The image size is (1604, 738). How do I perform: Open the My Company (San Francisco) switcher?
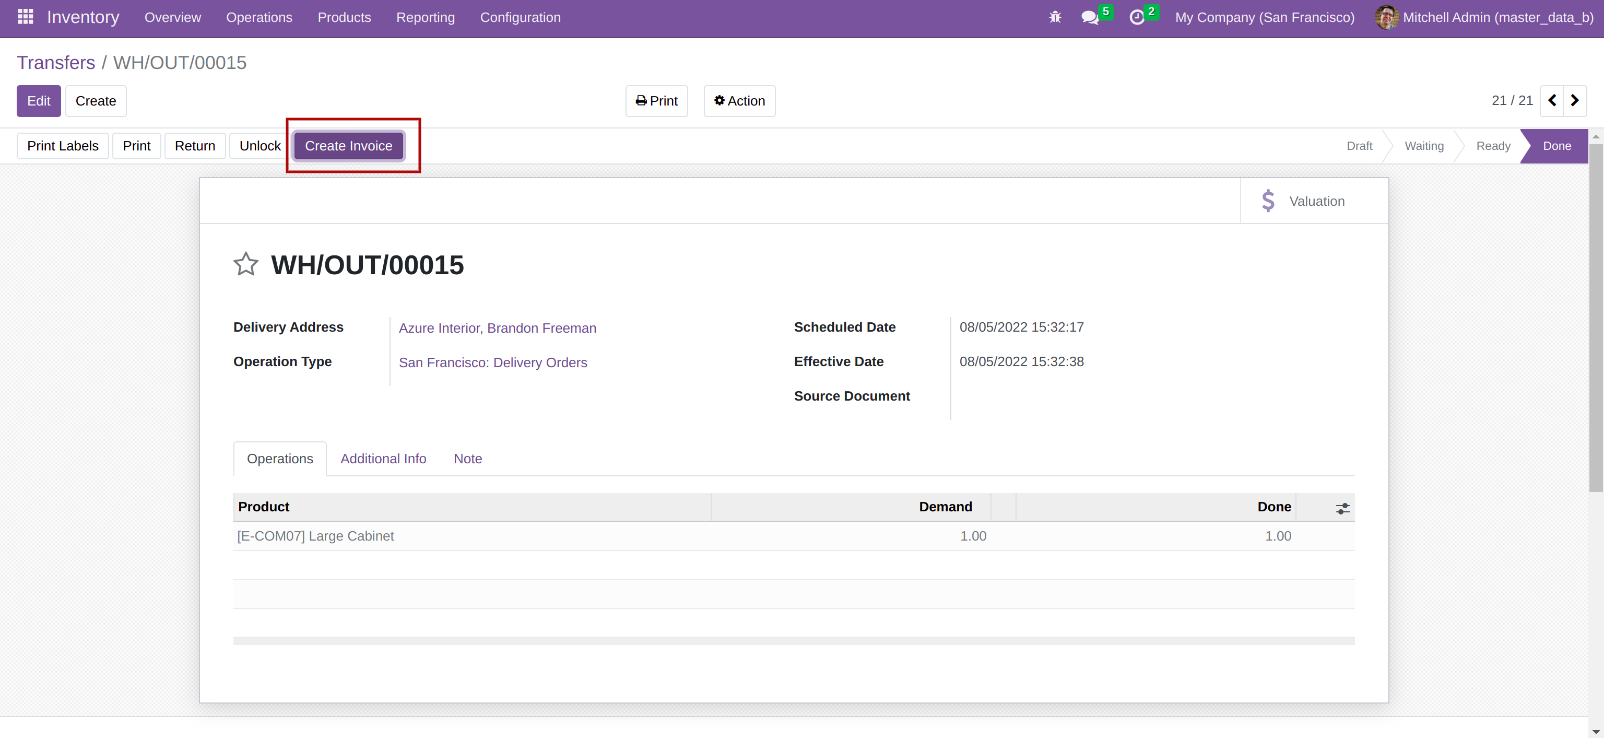pyautogui.click(x=1264, y=17)
